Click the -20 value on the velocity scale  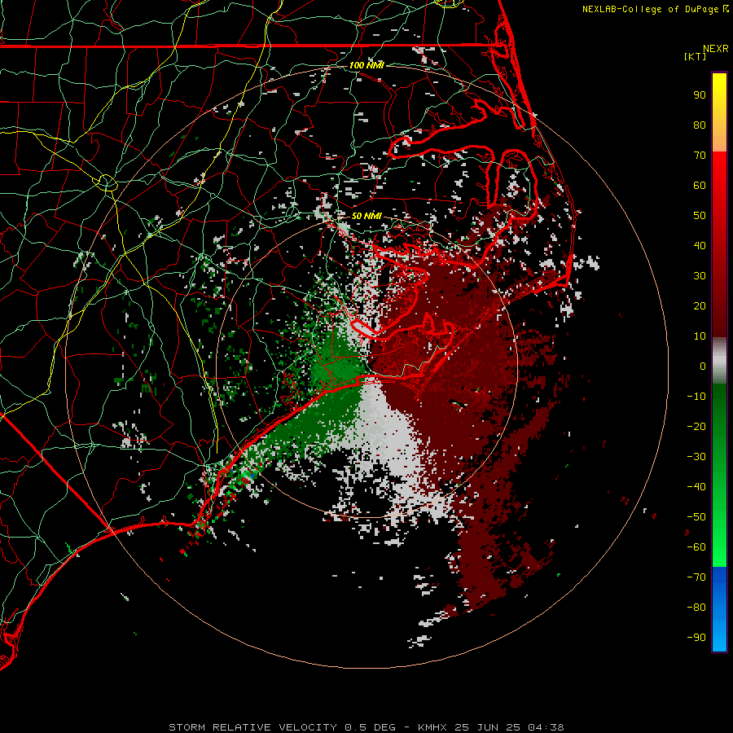(x=696, y=427)
